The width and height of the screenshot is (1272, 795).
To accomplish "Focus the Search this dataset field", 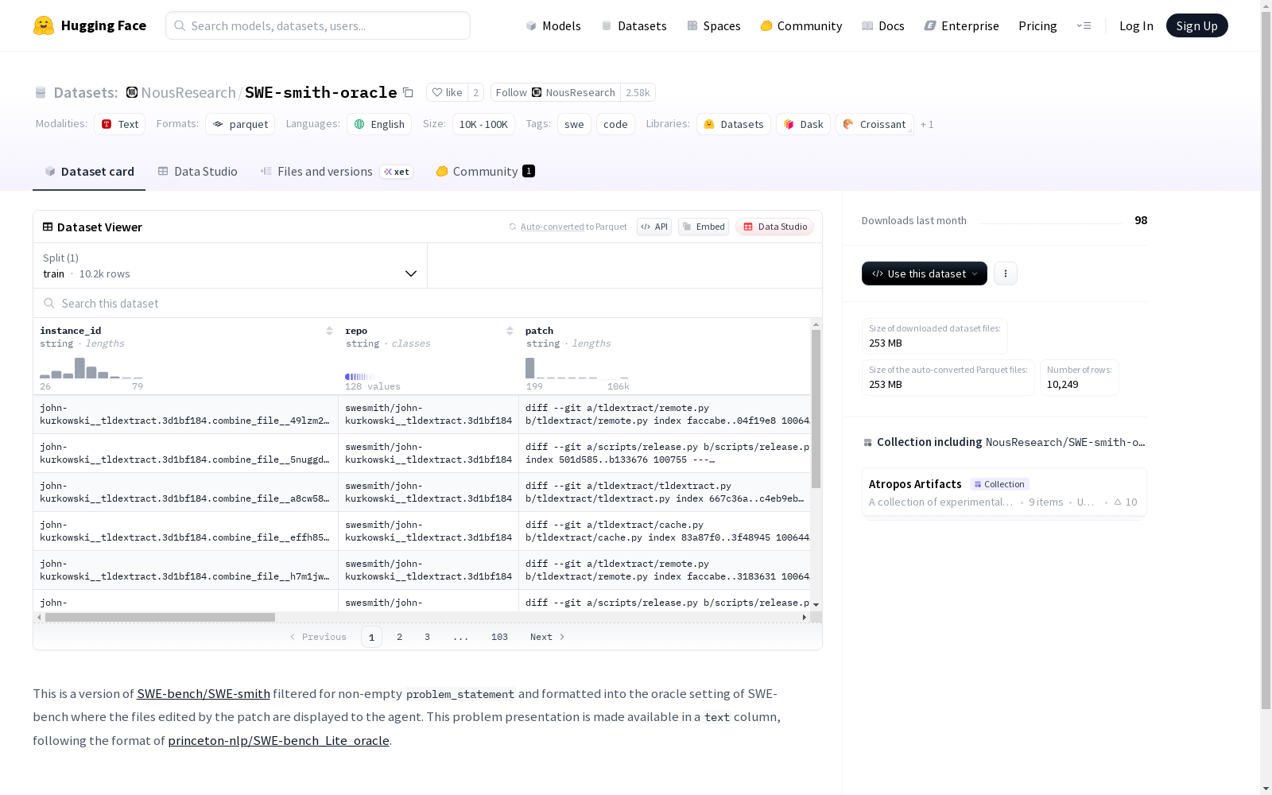I will (x=428, y=304).
